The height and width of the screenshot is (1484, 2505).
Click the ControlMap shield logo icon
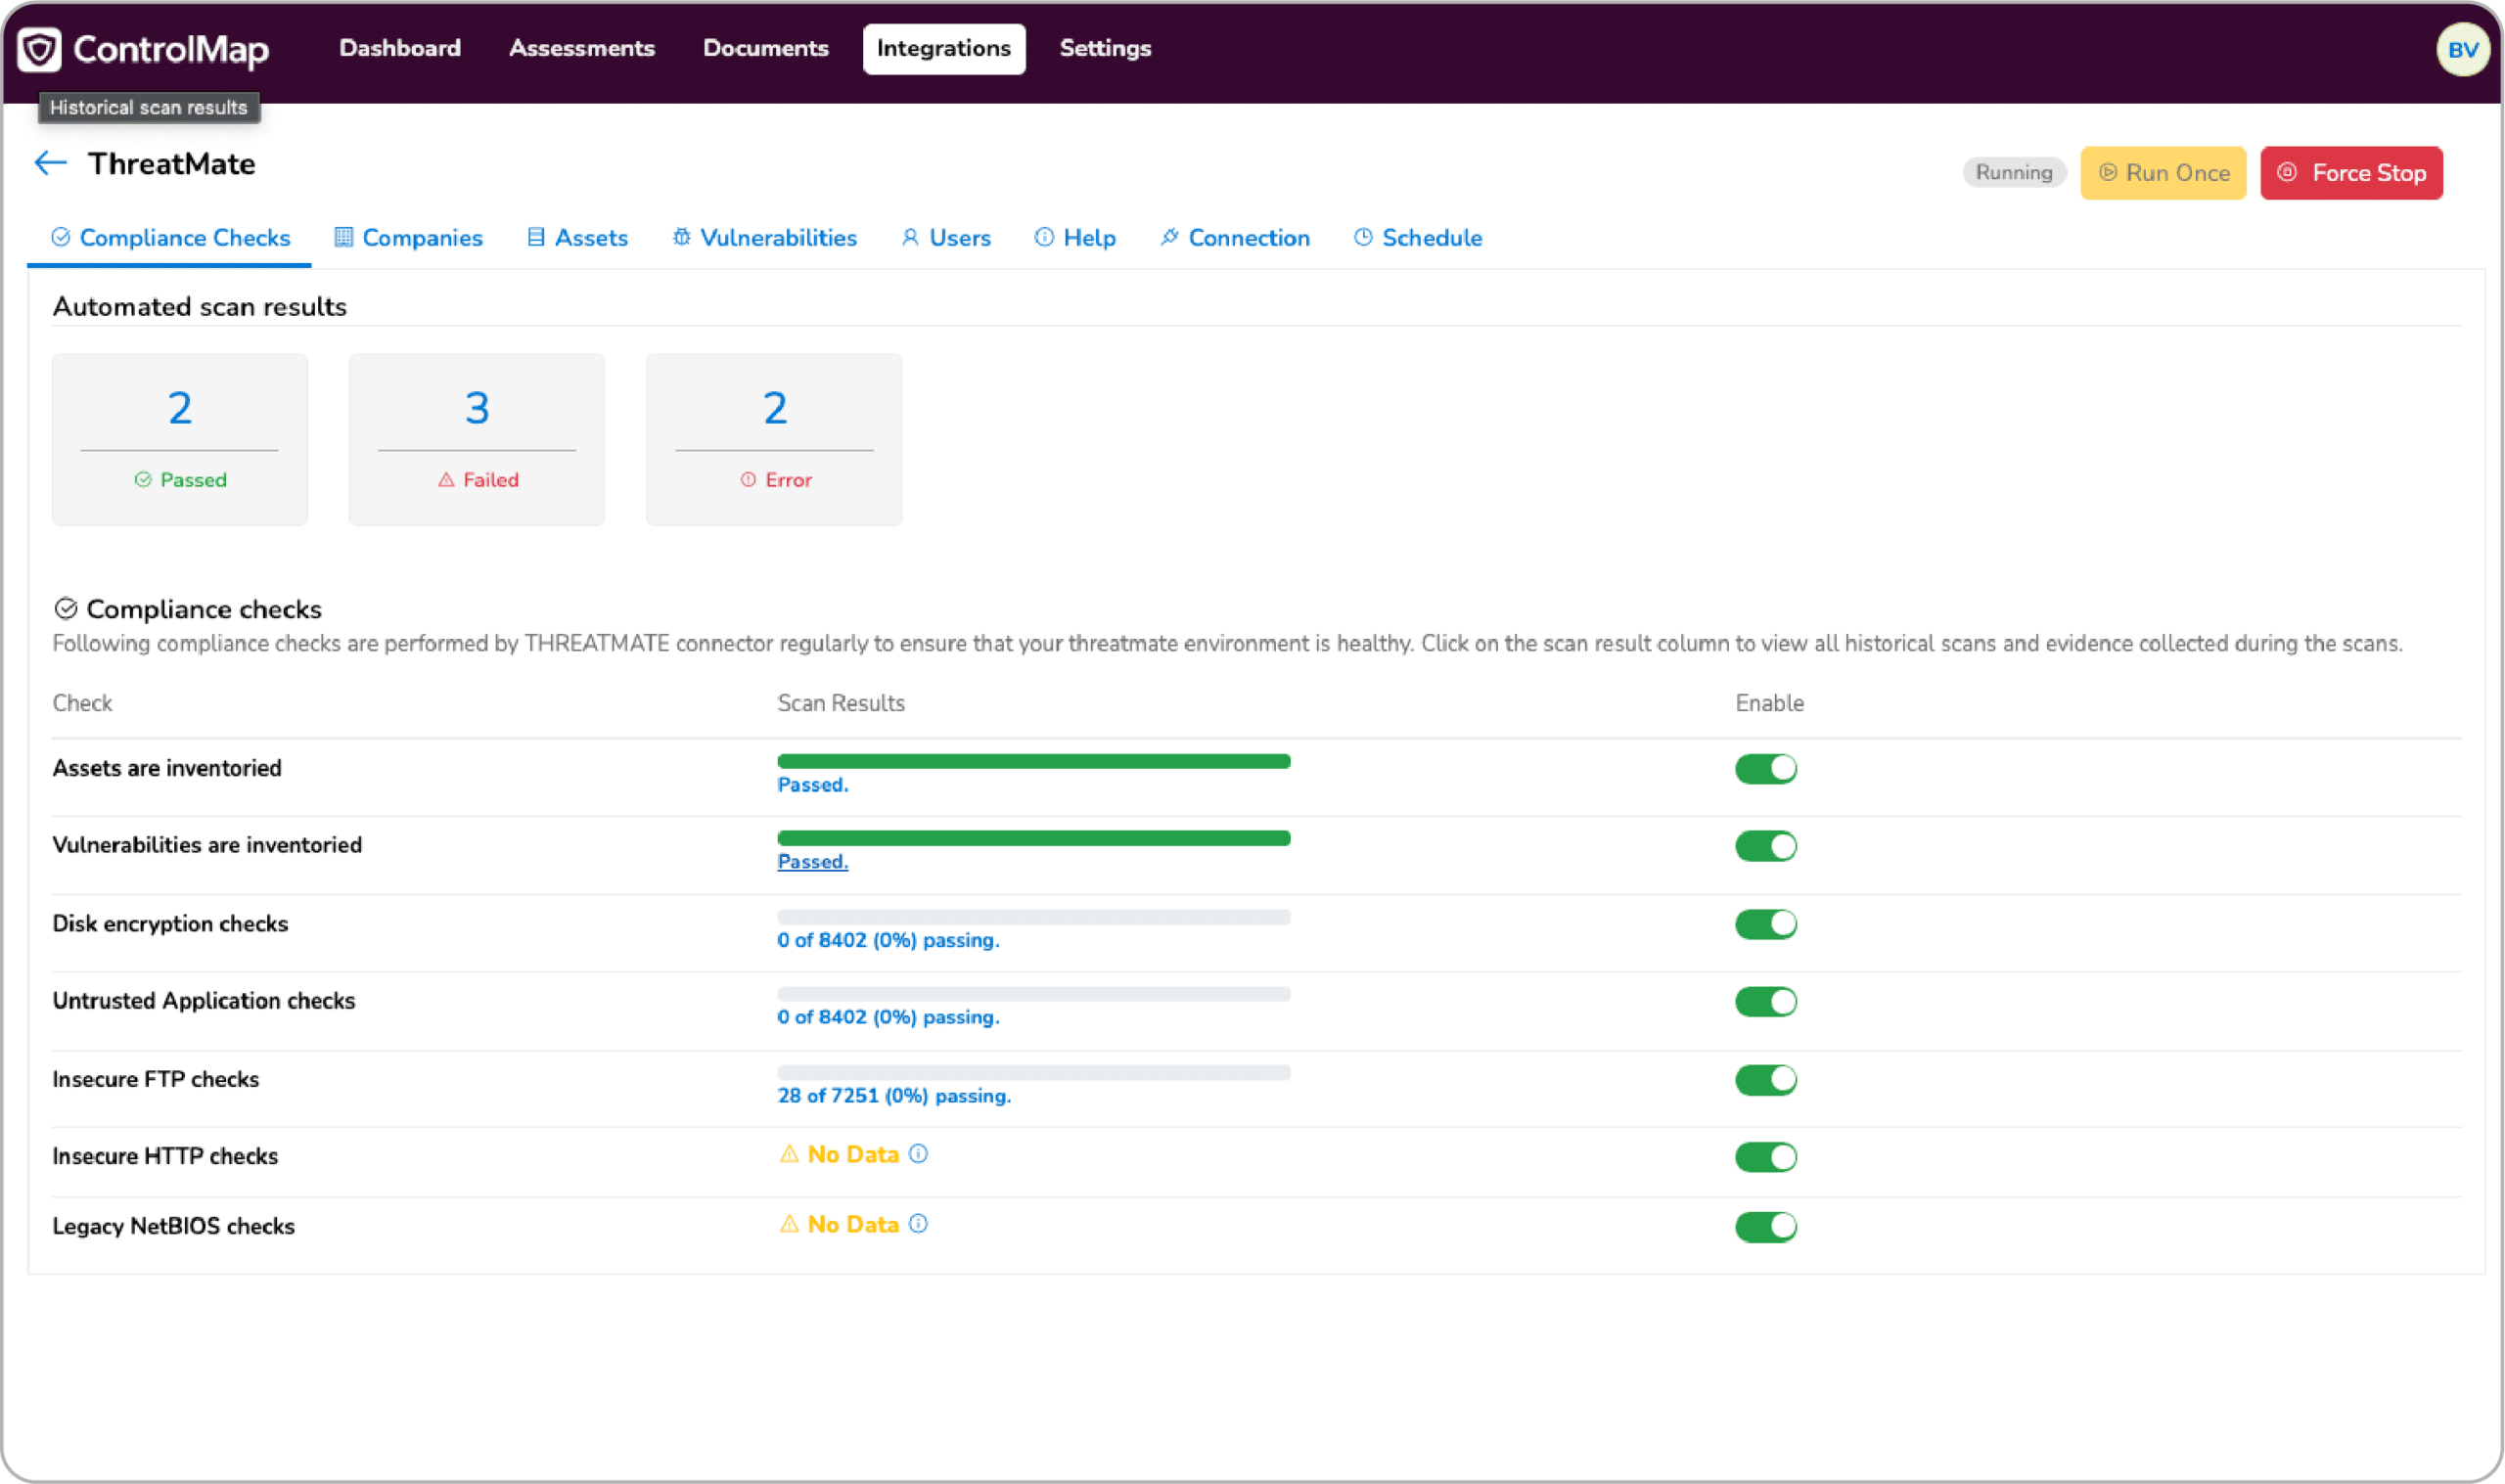click(x=39, y=49)
